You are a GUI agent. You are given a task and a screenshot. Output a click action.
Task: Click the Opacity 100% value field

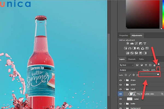pyautogui.click(x=153, y=70)
